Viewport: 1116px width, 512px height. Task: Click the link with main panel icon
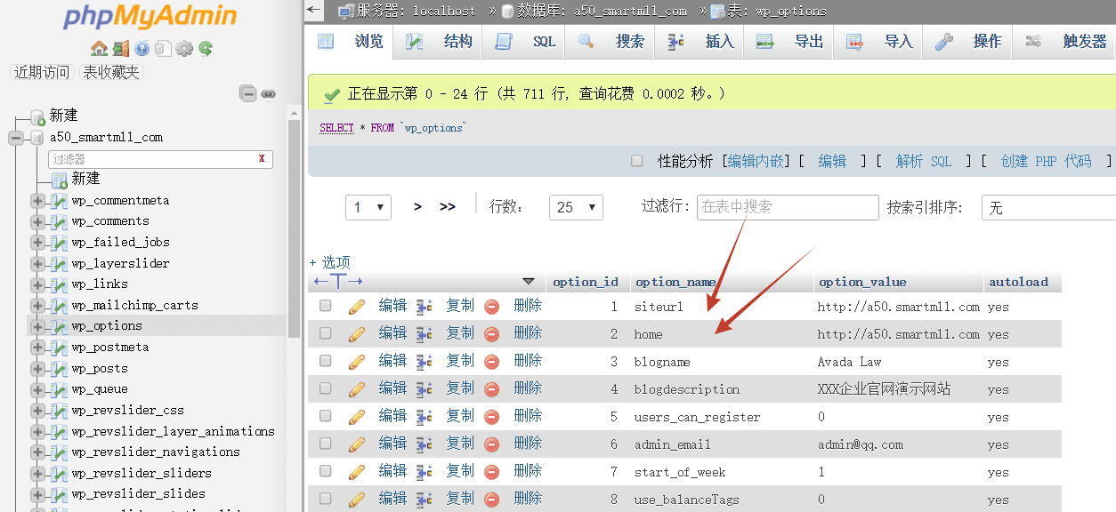(268, 94)
